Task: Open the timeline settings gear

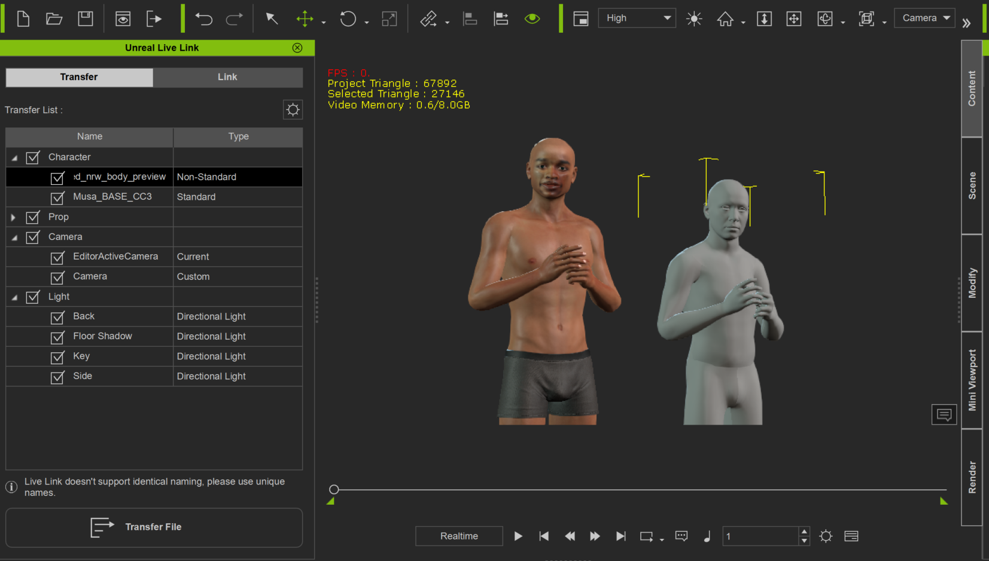Action: [x=826, y=536]
